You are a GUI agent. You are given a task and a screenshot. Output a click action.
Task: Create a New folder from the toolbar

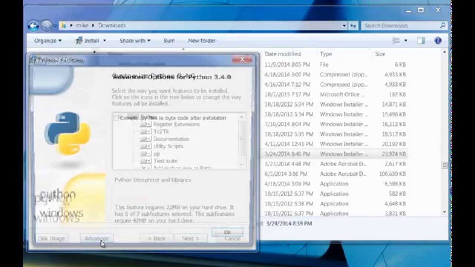[202, 41]
